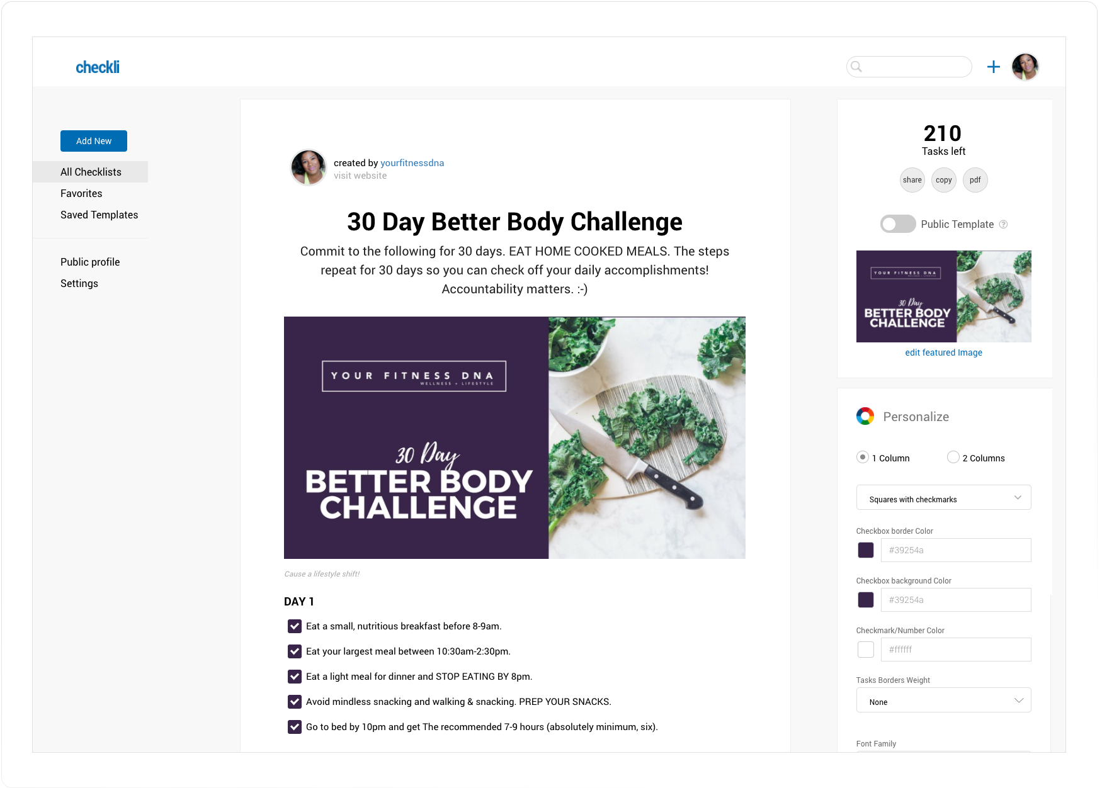Image resolution: width=1102 pixels, height=788 pixels.
Task: Toggle the Public Template switch
Action: point(897,224)
